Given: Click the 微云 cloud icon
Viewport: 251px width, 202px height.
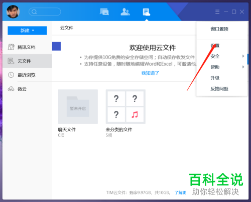Looking at the screenshot, I should tap(11, 89).
